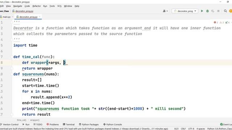Run with coverage icon in toolbar

[x=213, y=11]
